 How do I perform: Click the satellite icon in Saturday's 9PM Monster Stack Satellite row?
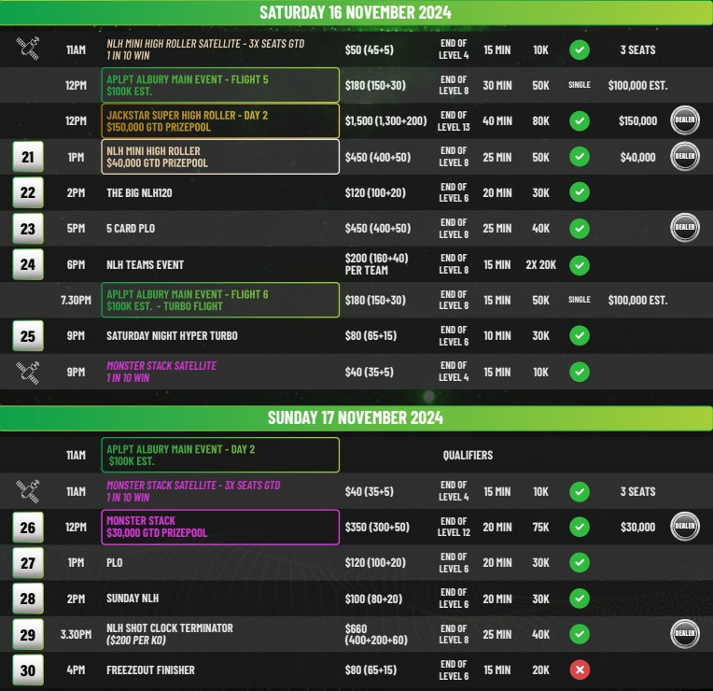28,372
